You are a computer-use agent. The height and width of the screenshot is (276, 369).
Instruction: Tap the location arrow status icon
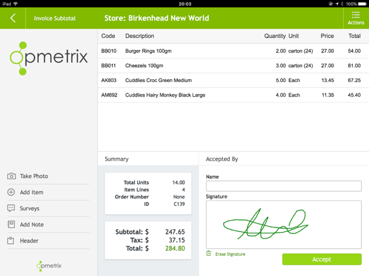coord(337,4)
